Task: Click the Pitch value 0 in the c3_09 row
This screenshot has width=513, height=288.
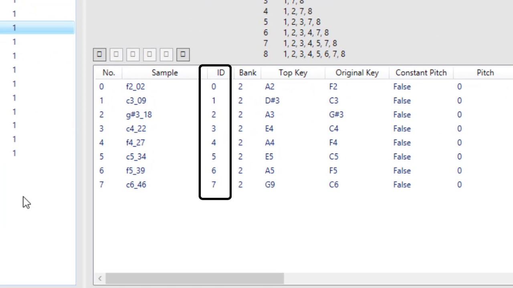Action: tap(459, 101)
